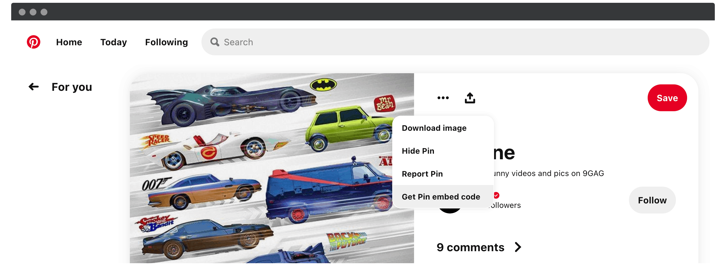This screenshot has width=726, height=266.
Task: Click the share upload icon
Action: point(470,98)
